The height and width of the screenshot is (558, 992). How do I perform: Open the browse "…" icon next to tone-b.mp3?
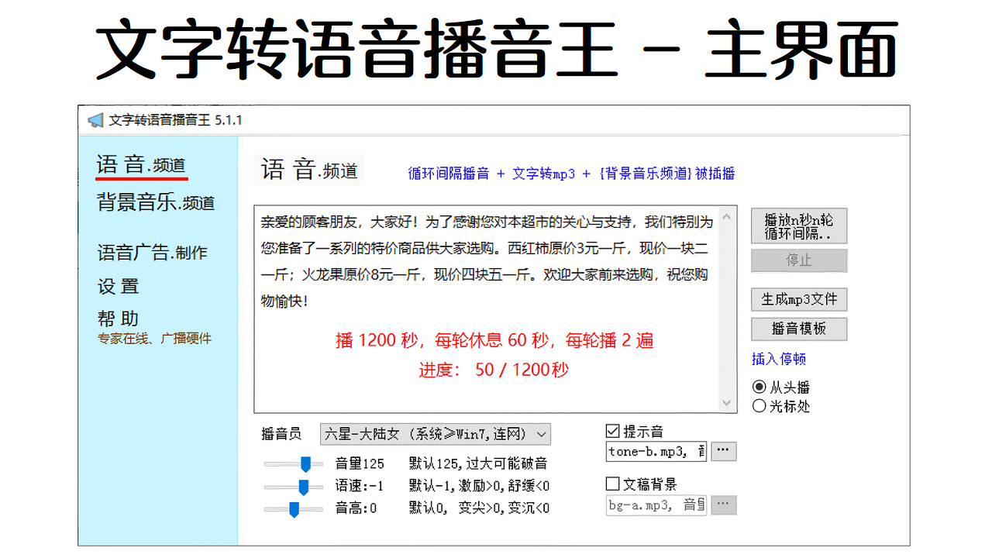723,450
